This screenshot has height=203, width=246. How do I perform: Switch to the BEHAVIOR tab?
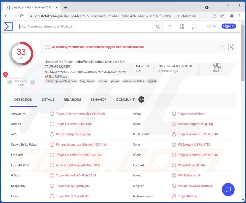pos(98,100)
